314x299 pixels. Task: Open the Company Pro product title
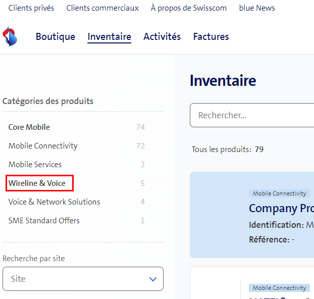281,208
